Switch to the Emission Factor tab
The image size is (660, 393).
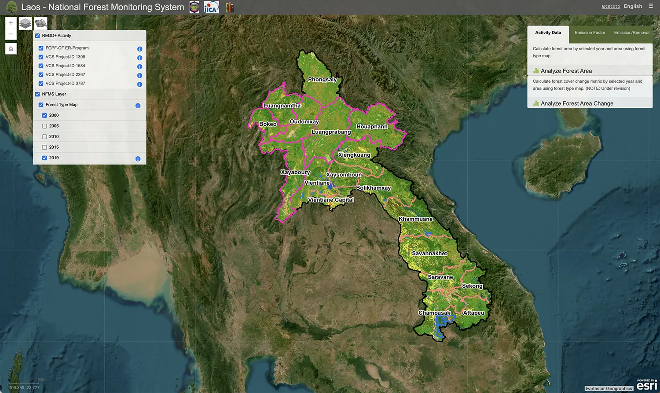tap(590, 33)
